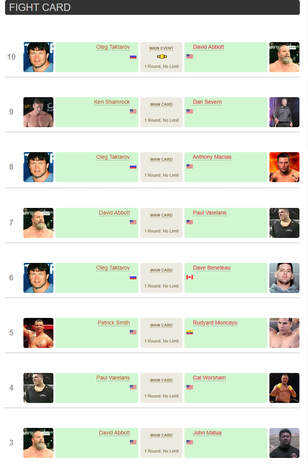Click the US flag beside Dan Severn
The height and width of the screenshot is (465, 308).
[189, 112]
